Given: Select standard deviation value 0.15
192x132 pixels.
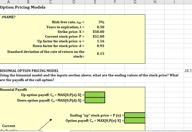Looking at the screenshot, I should tap(100, 53).
